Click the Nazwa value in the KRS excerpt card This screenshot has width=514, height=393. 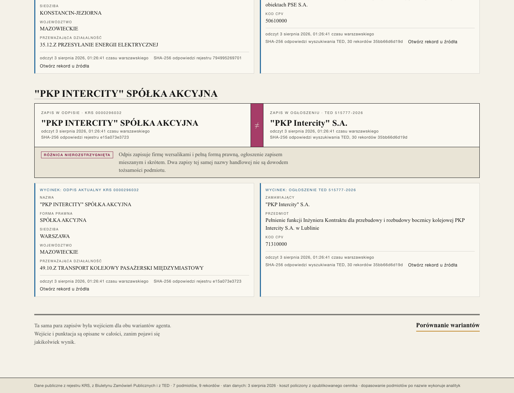point(86,204)
